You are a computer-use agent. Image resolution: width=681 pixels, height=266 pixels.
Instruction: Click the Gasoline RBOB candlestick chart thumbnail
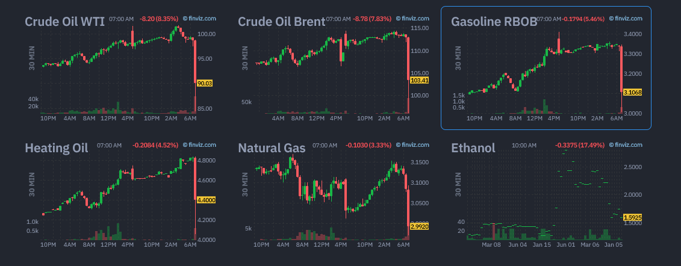click(545, 73)
